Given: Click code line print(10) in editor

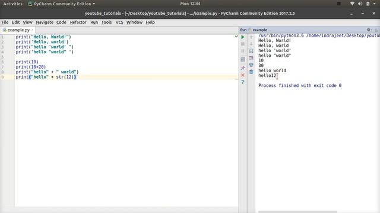Looking at the screenshot, I should [27, 62].
